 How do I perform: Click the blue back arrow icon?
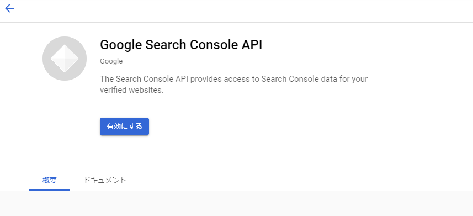click(9, 8)
